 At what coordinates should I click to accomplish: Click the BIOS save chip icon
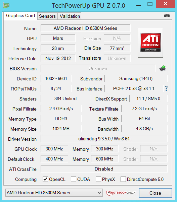[163, 68]
